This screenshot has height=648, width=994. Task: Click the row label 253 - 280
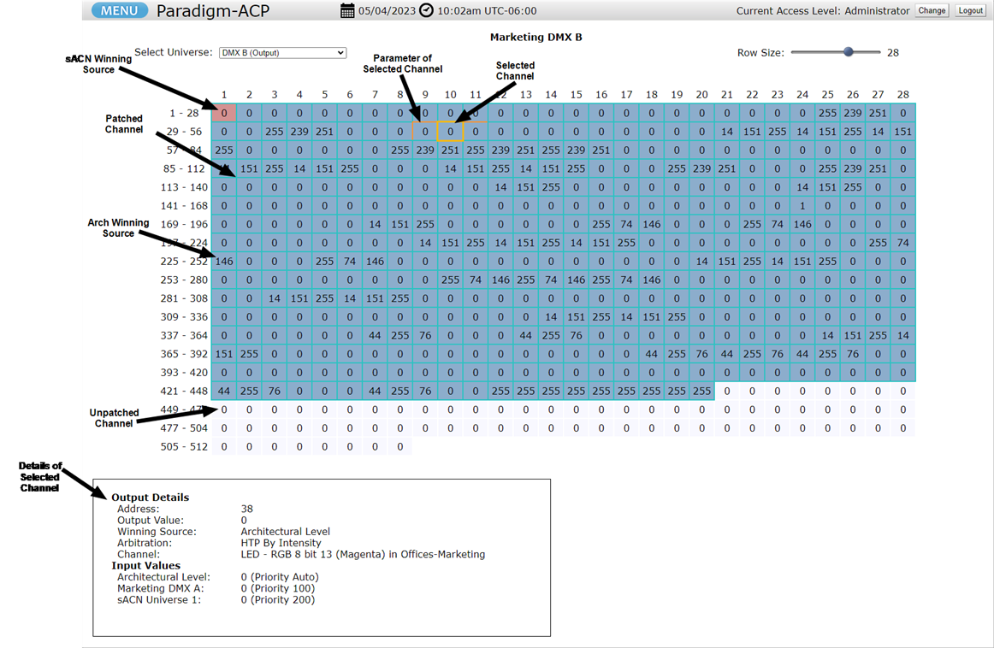tap(184, 280)
